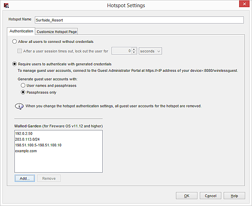The width and height of the screenshot is (252, 206).
Task: Click the Remove button under Walled Garden
Action: coord(49,178)
